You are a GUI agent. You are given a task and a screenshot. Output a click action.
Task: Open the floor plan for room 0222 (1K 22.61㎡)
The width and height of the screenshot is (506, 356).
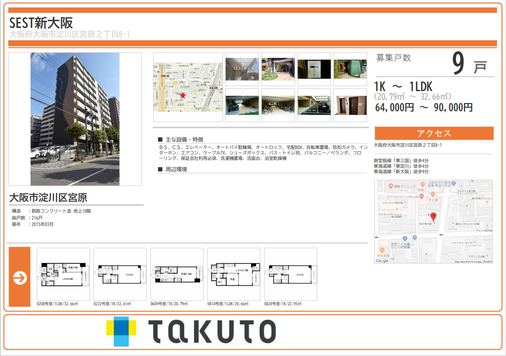pos(120,274)
